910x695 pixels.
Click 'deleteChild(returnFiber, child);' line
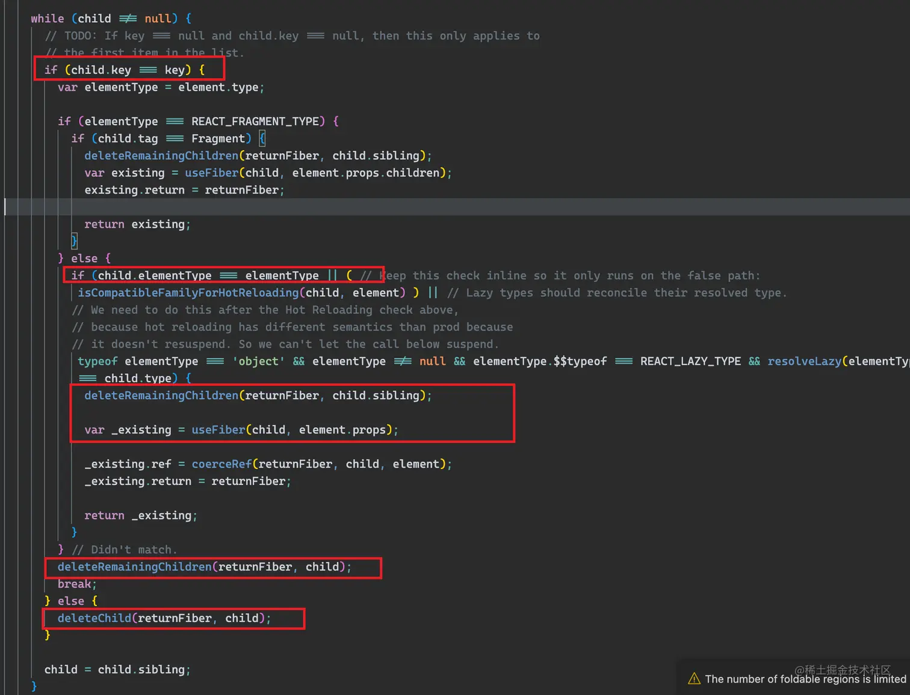click(x=164, y=619)
